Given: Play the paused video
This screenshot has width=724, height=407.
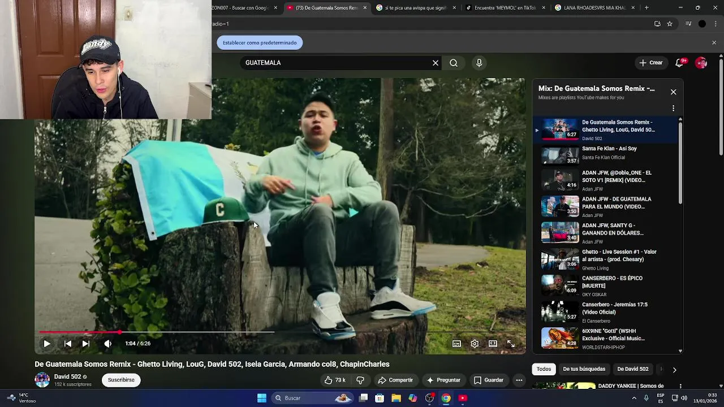Looking at the screenshot, I should click(x=47, y=344).
